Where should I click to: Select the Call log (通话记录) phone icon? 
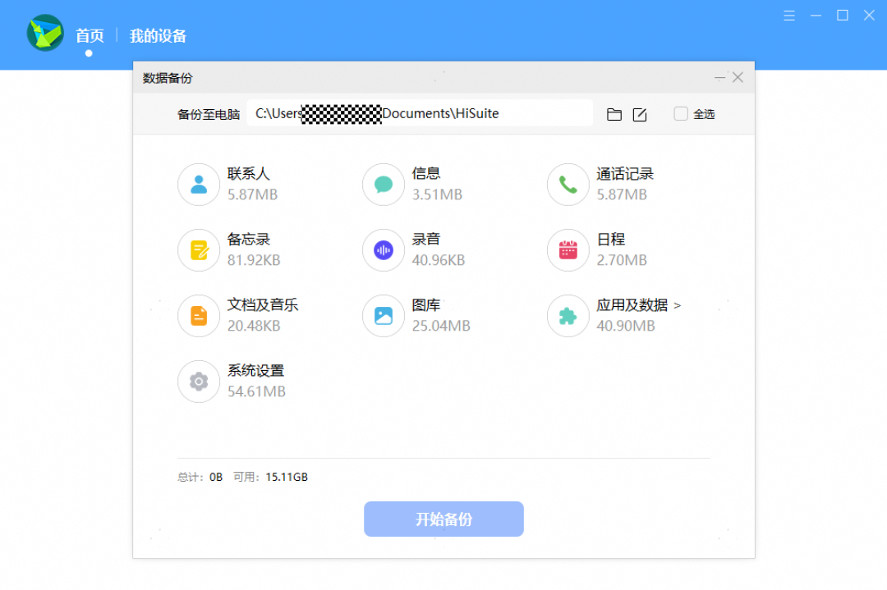568,185
